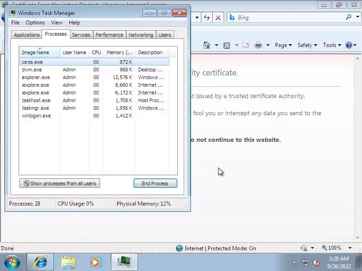Open Windows Media Player taskbar icon
This screenshot has width=362, height=271.
95,262
